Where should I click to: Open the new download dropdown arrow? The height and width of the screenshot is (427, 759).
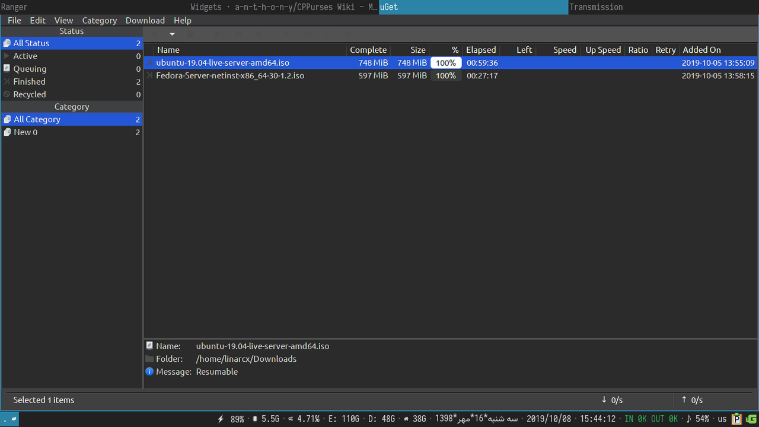(x=173, y=34)
